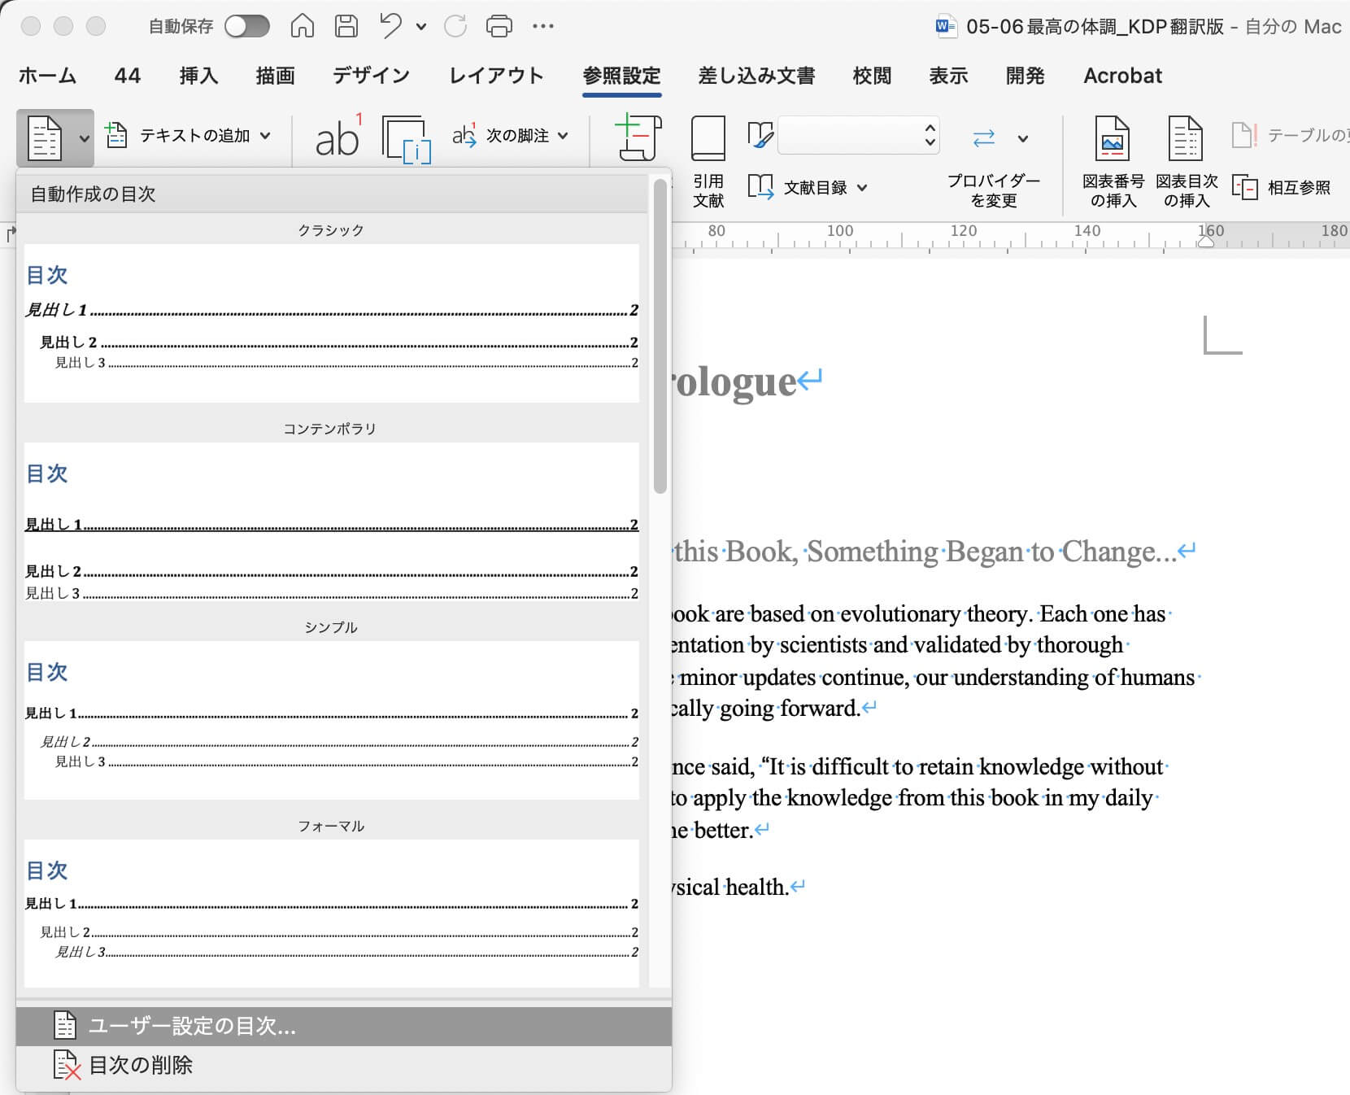Screen dimensions: 1350x1095
Task: Insert footnote with the ab¹ icon
Action: coord(337,137)
